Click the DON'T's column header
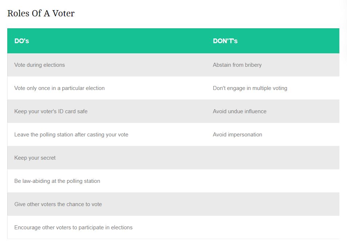The width and height of the screenshot is (347, 246). [x=225, y=41]
